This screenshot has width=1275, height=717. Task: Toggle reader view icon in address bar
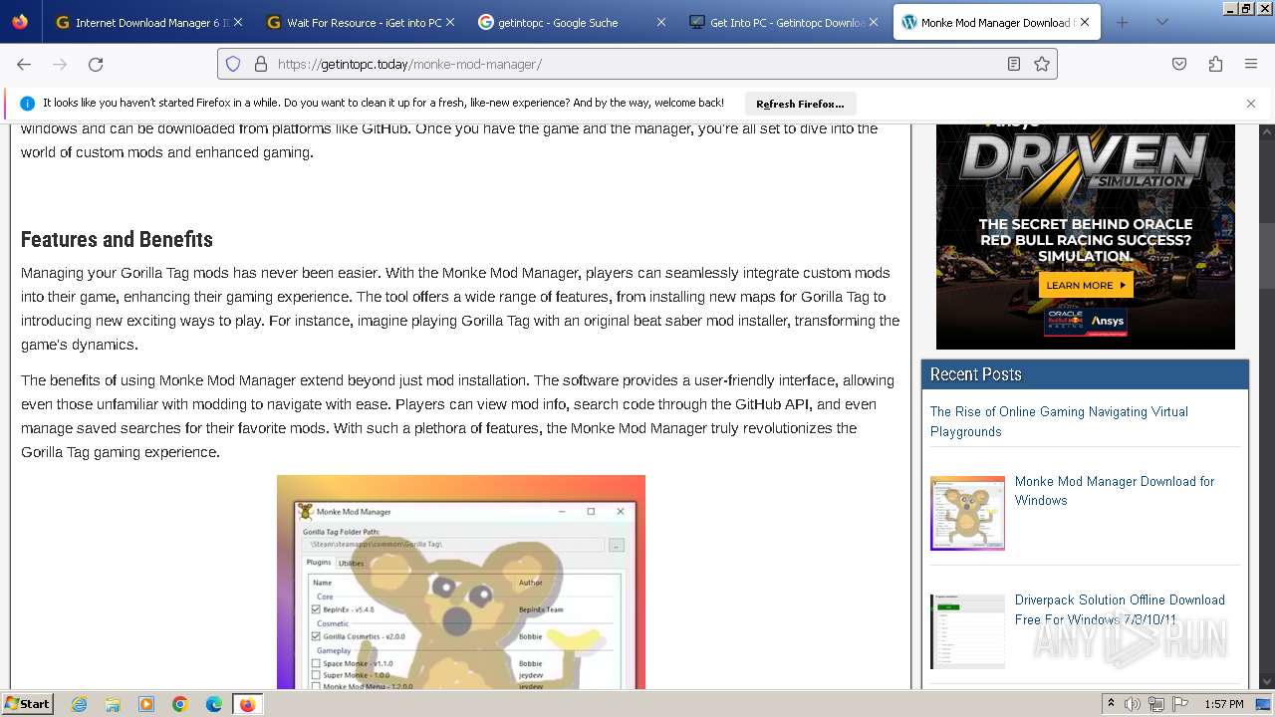pyautogui.click(x=1014, y=64)
